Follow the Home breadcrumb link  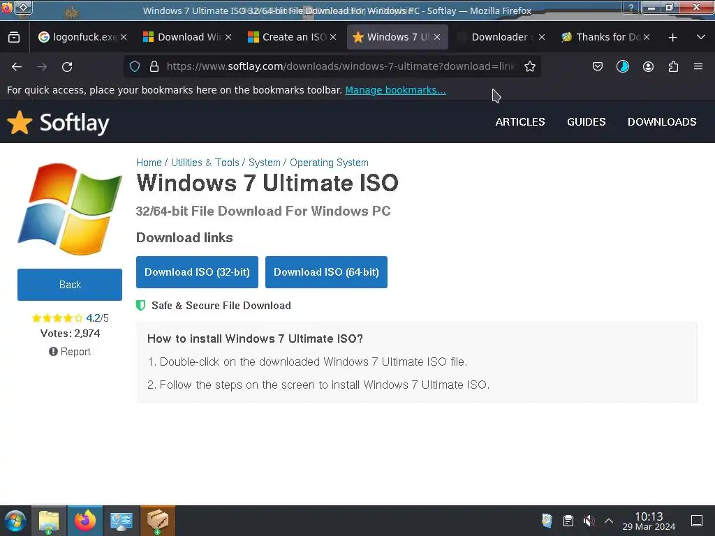point(149,163)
